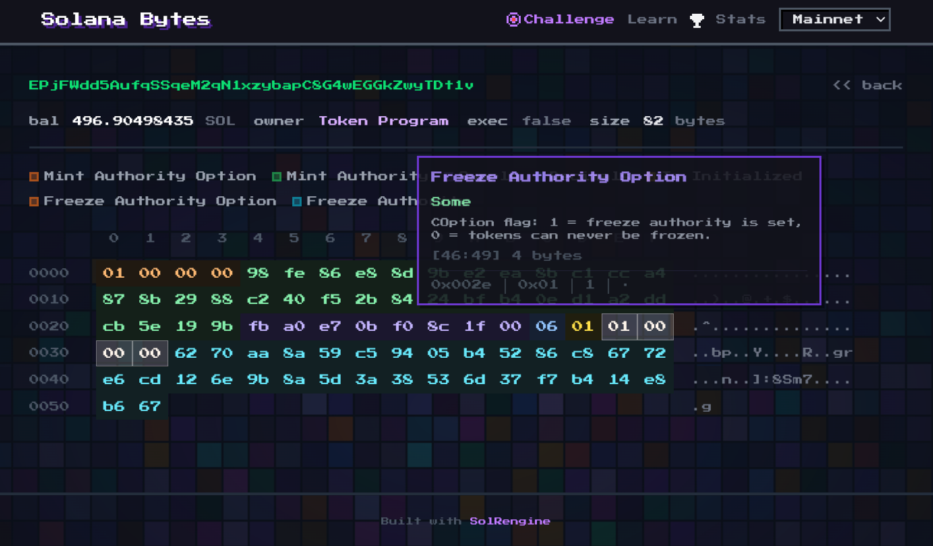The height and width of the screenshot is (546, 933).
Task: Click the row offset label 0020
Action: [x=49, y=327]
